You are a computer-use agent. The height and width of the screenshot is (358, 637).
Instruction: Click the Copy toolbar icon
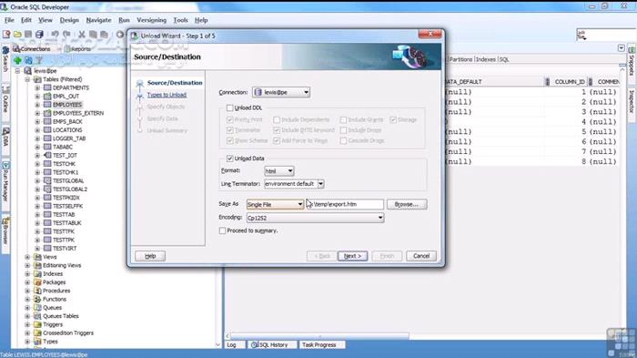pyautogui.click(x=93, y=35)
